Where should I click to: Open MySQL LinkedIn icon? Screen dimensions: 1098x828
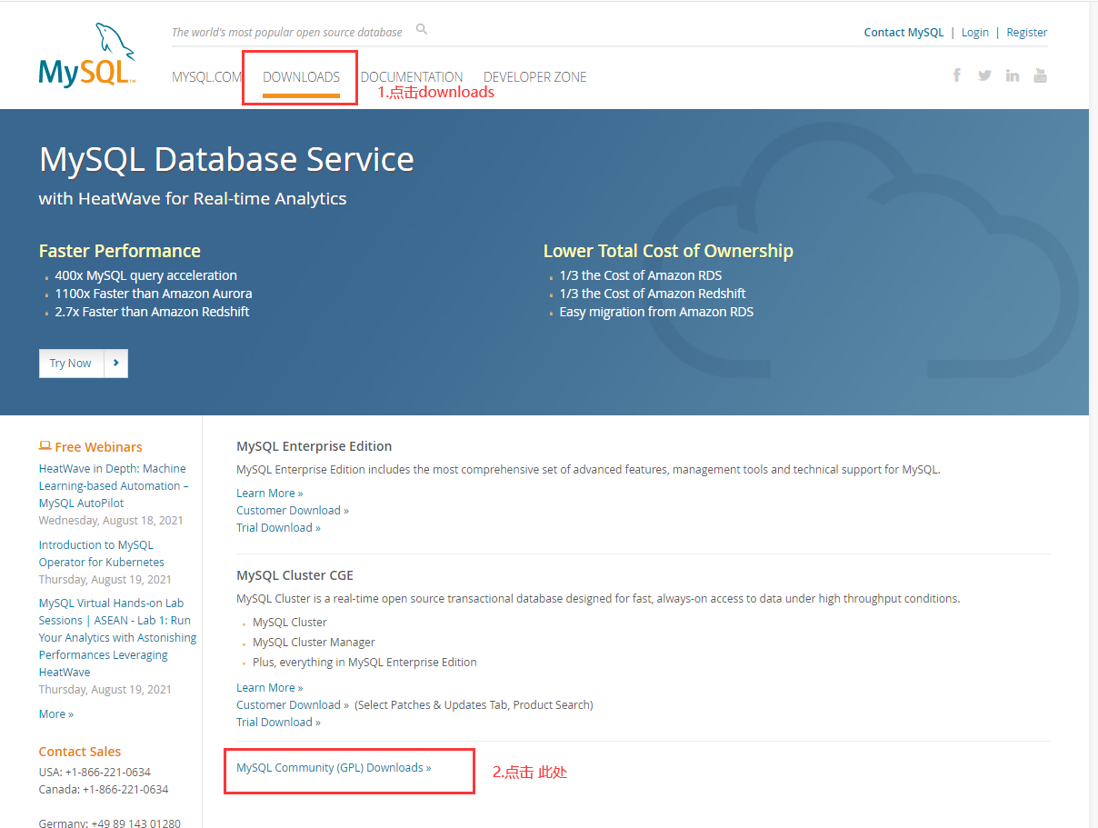coord(1013,75)
